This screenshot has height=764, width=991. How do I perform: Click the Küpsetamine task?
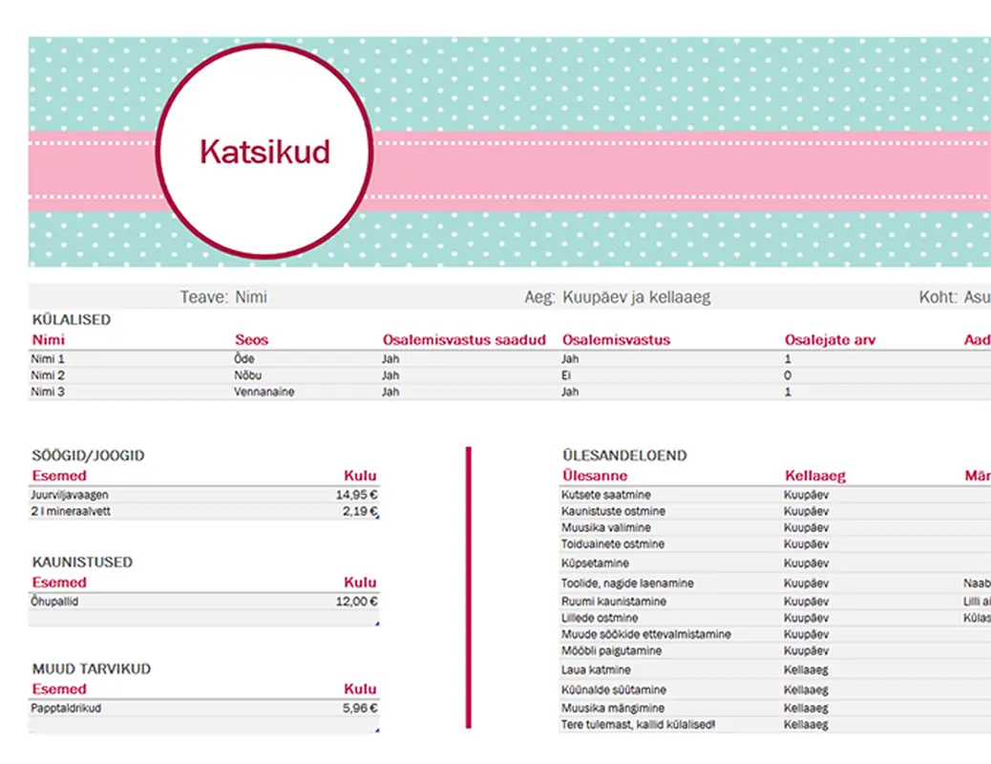[x=595, y=562]
